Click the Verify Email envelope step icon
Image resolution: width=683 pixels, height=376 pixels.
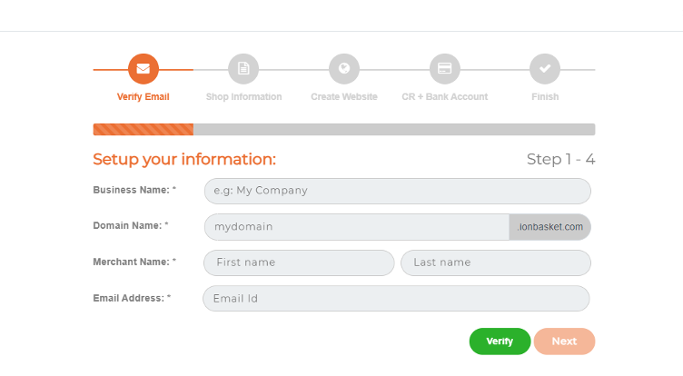pos(143,69)
